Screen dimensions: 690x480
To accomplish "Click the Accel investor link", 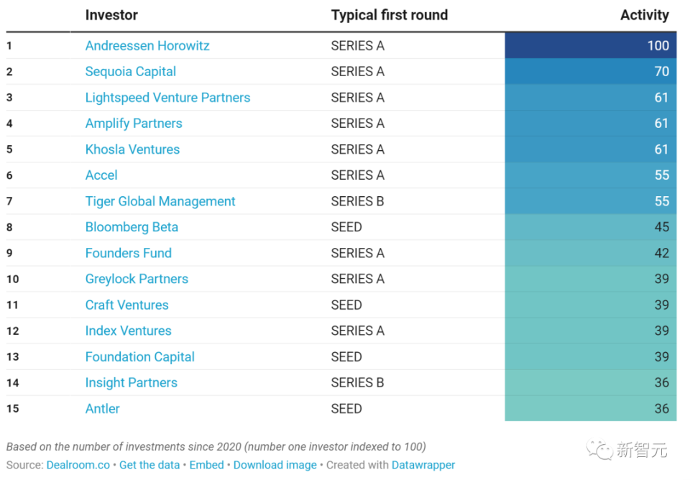I will pos(101,175).
